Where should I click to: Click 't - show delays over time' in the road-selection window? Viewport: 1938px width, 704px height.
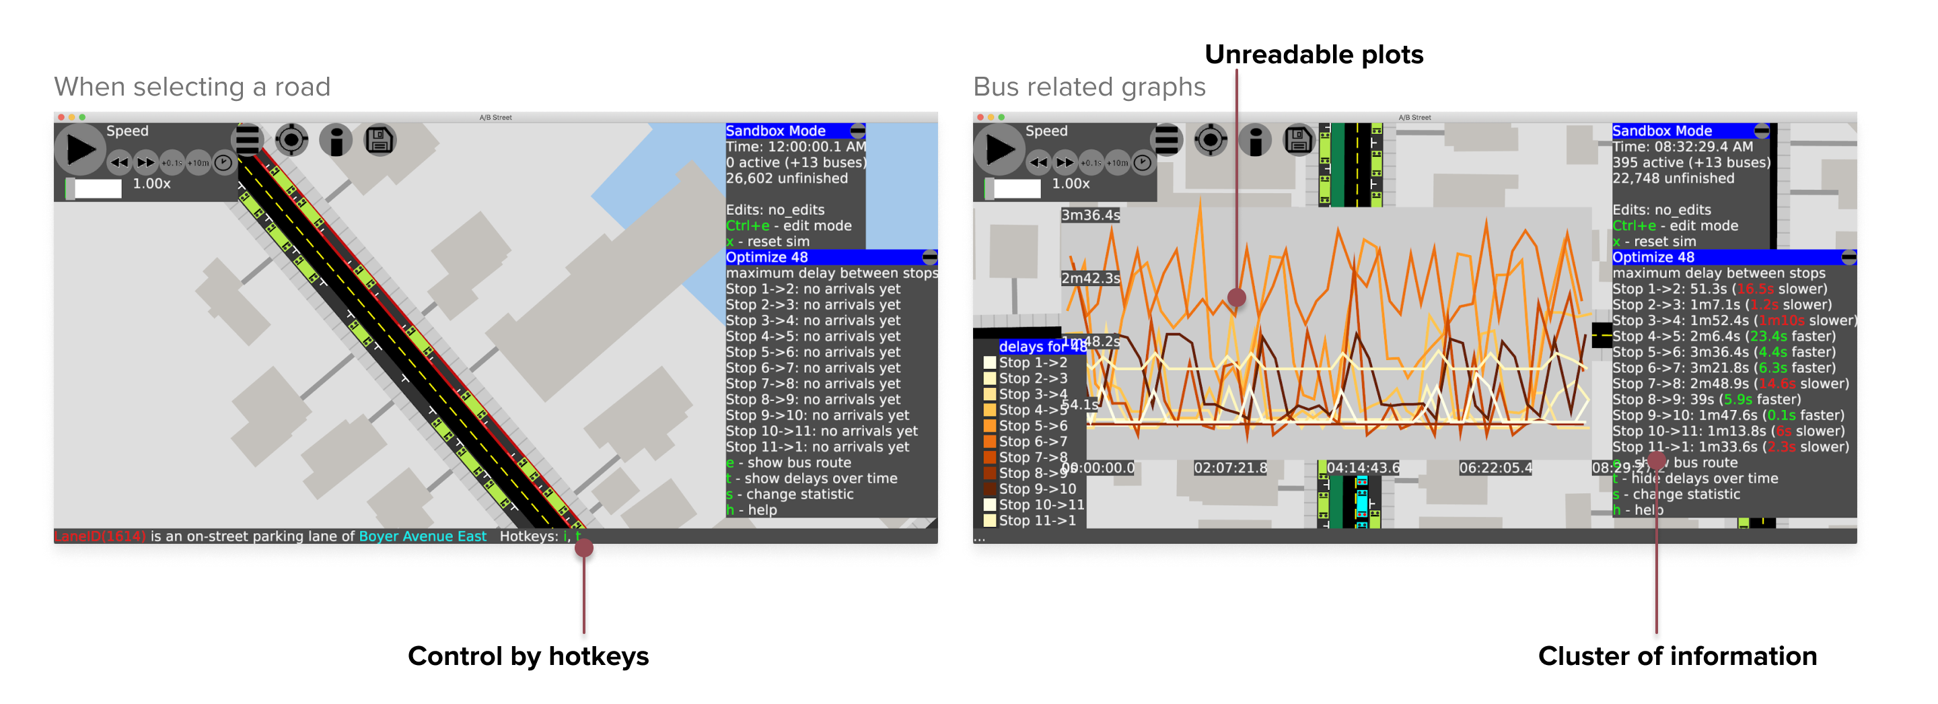click(811, 479)
